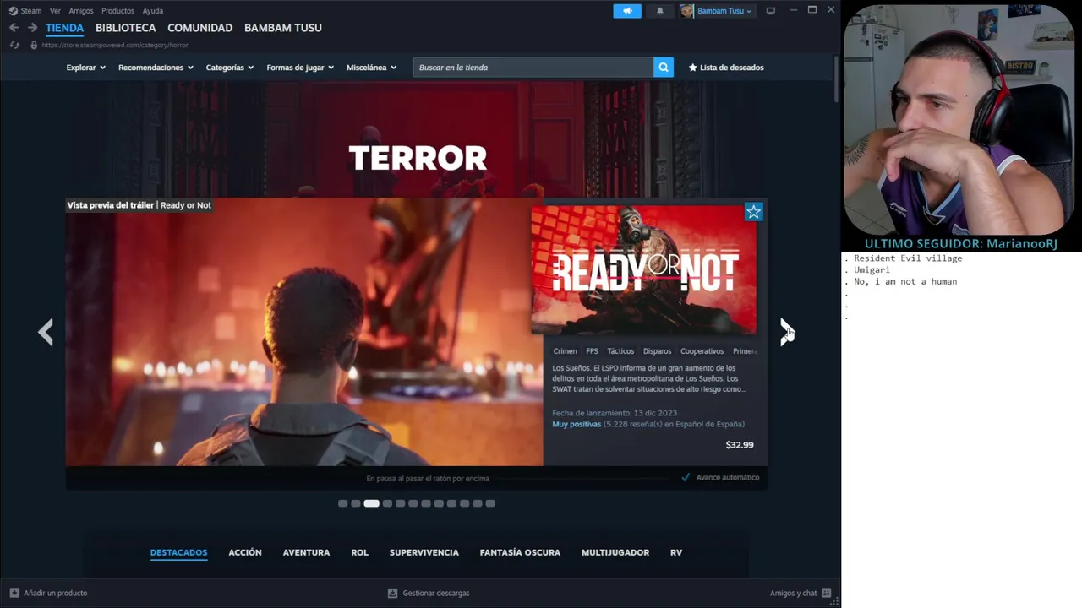Select the ROL tab
This screenshot has width=1082, height=608.
pos(360,552)
